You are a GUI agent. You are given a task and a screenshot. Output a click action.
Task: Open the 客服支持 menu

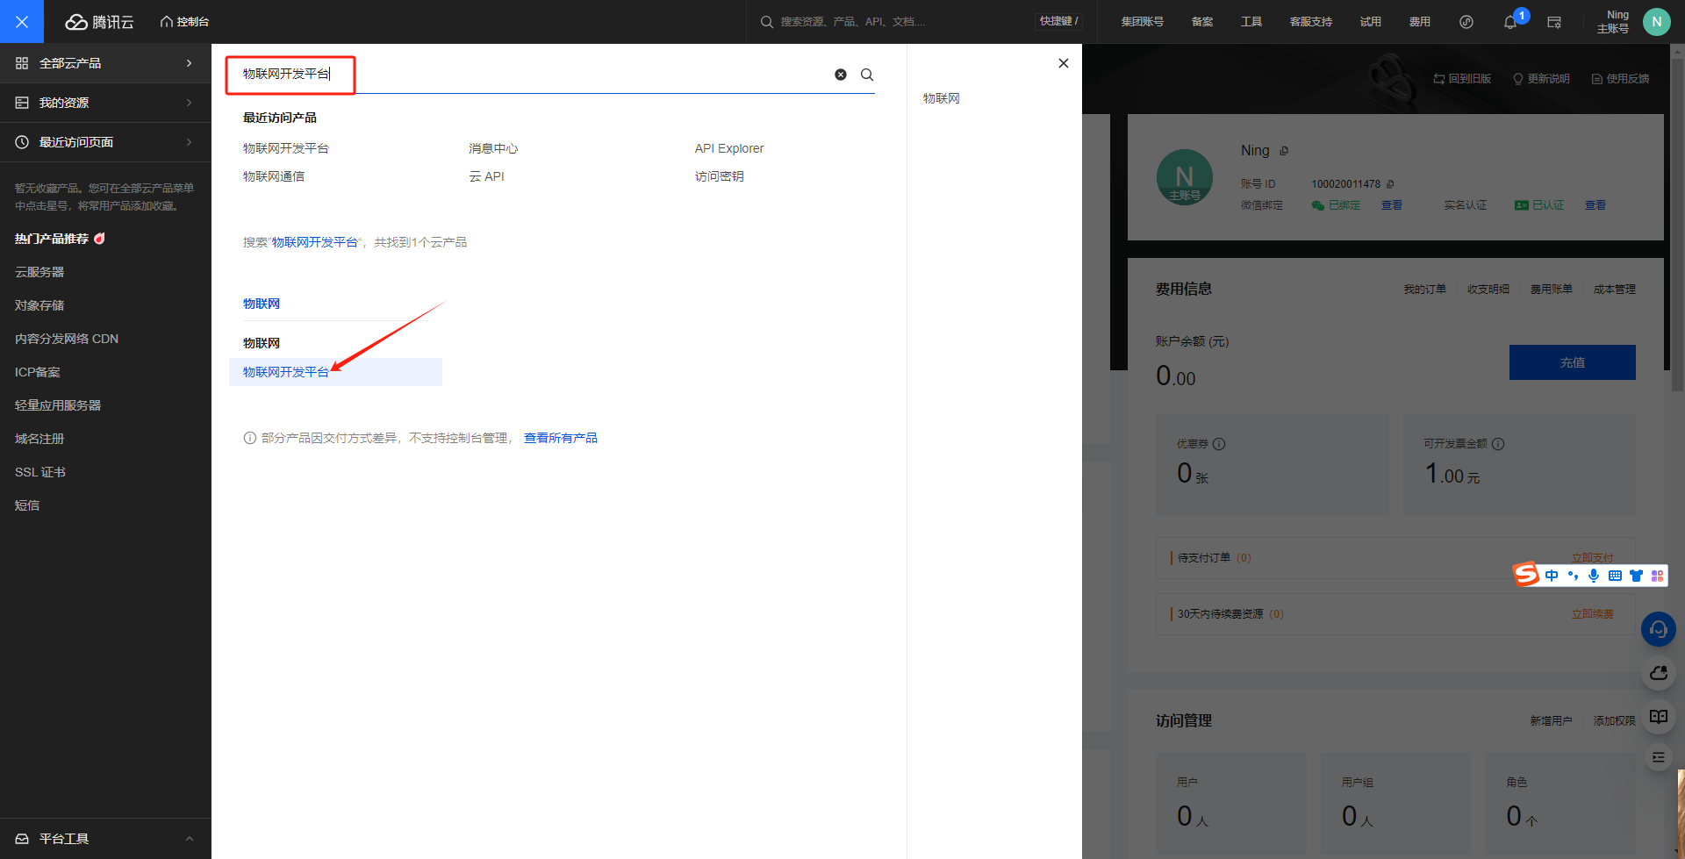(x=1311, y=22)
